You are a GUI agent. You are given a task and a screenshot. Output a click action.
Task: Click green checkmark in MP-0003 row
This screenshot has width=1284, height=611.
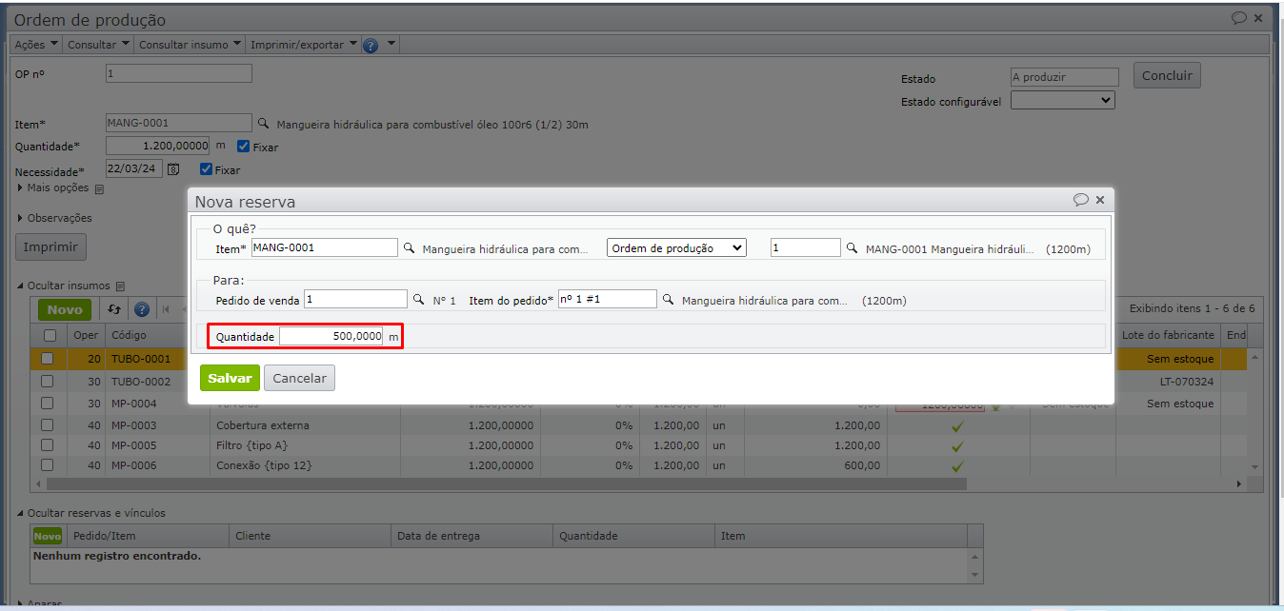(957, 426)
